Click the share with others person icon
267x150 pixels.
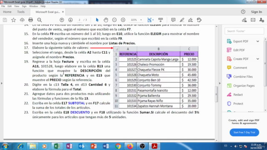click(262, 20)
